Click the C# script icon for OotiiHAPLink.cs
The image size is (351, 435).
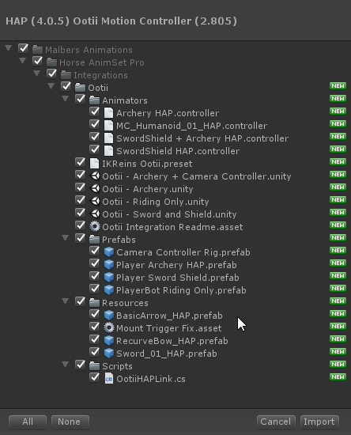click(x=109, y=379)
